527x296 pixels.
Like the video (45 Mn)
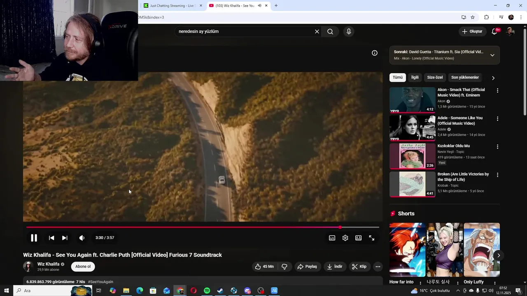pos(264,266)
